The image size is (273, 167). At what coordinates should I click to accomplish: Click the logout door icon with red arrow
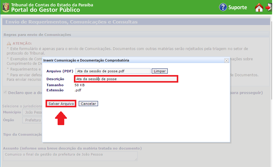(269, 8)
